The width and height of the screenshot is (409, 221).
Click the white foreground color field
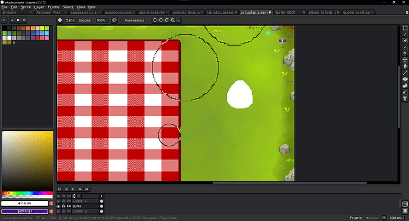coord(25,203)
